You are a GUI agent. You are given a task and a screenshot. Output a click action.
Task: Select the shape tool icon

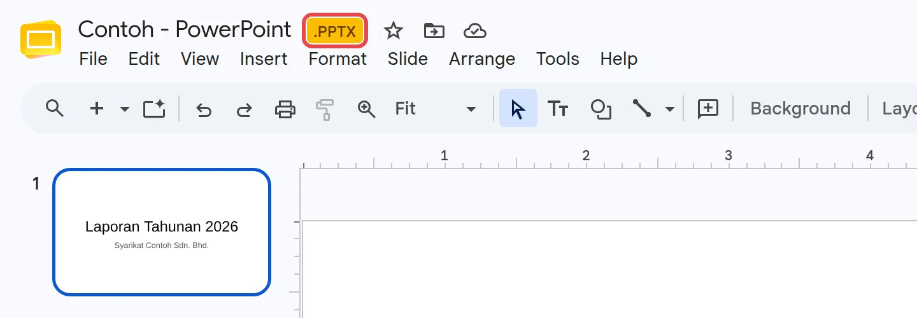[x=601, y=109]
